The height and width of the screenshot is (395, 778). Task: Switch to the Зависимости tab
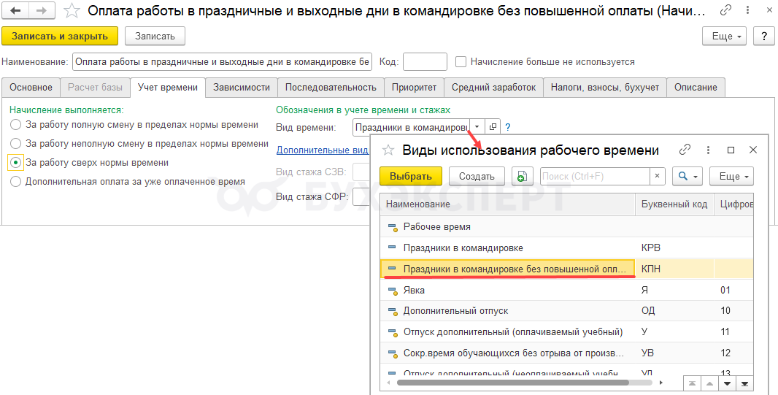(241, 87)
